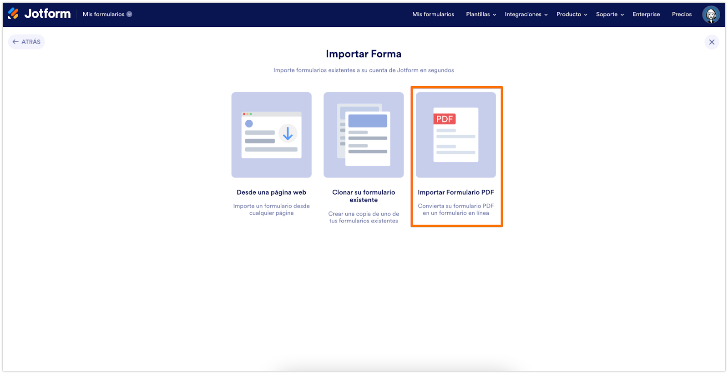Screen dimensions: 728x374
Task: Open the user avatar profile menu
Action: pos(711,15)
